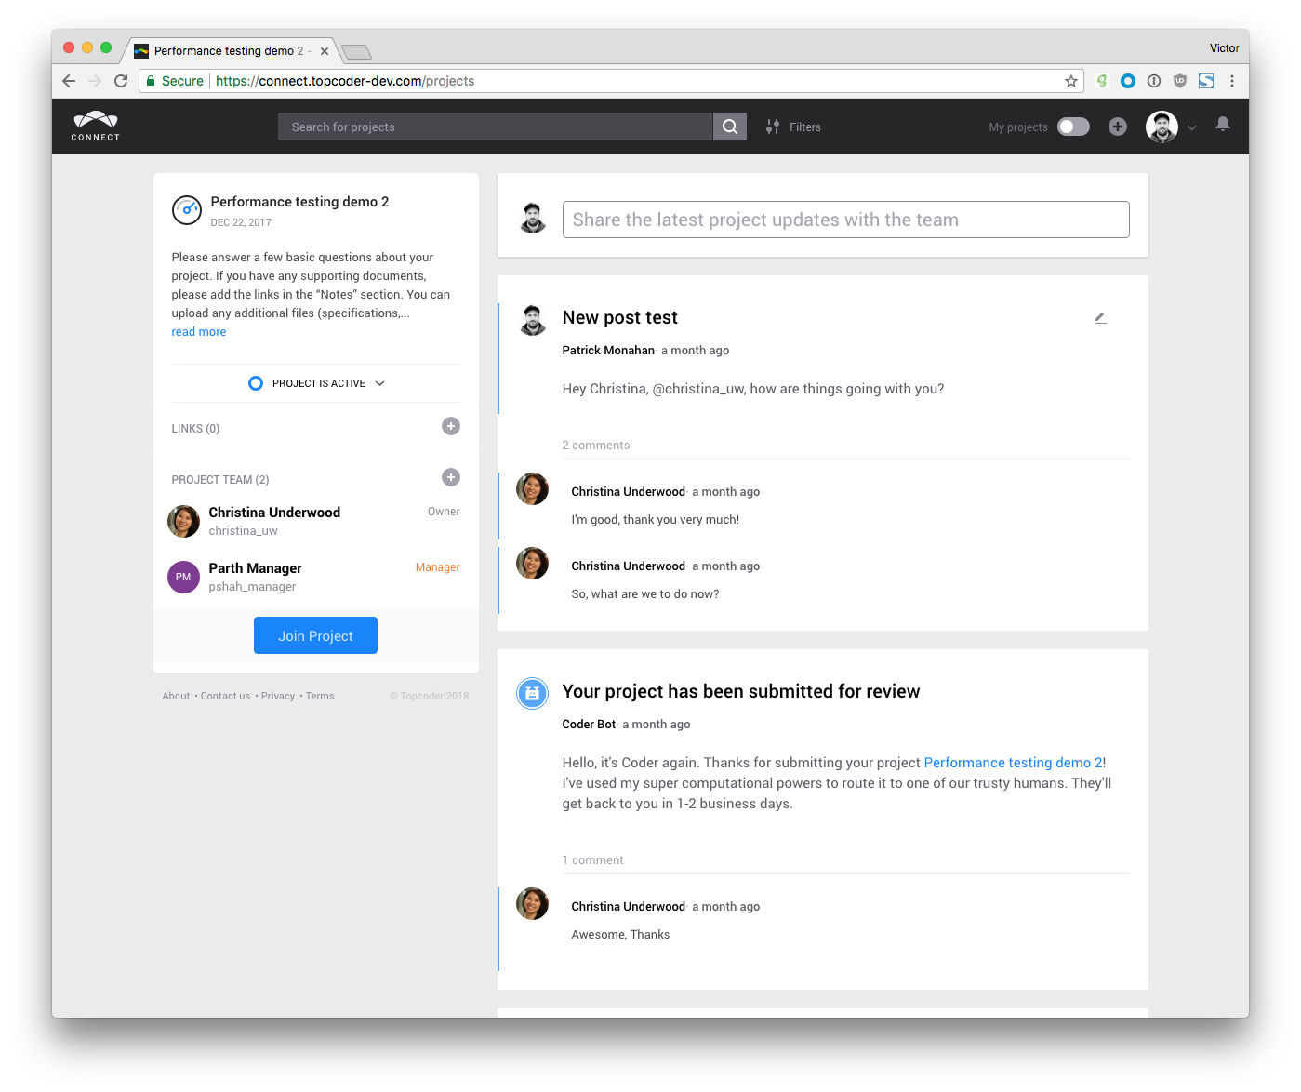Click the create new project plus icon
Image resolution: width=1301 pixels, height=1092 pixels.
[x=1118, y=127]
